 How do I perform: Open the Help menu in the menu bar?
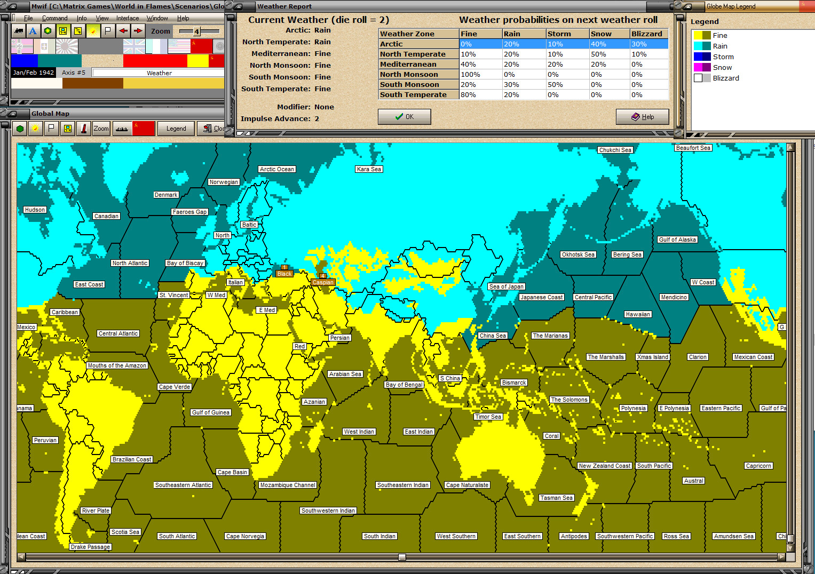183,18
